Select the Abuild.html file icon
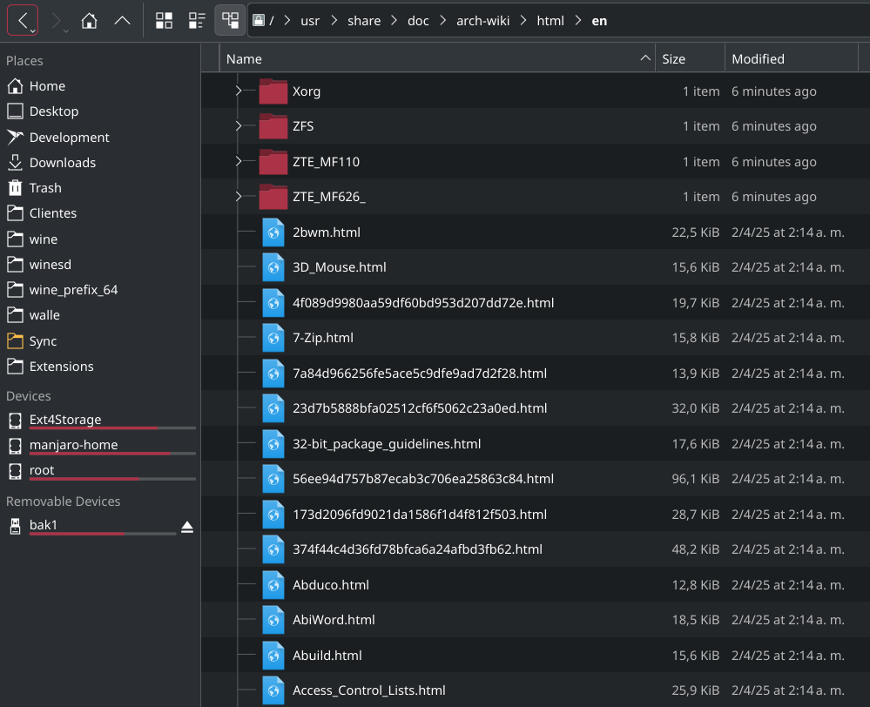The width and height of the screenshot is (870, 707). coord(273,656)
